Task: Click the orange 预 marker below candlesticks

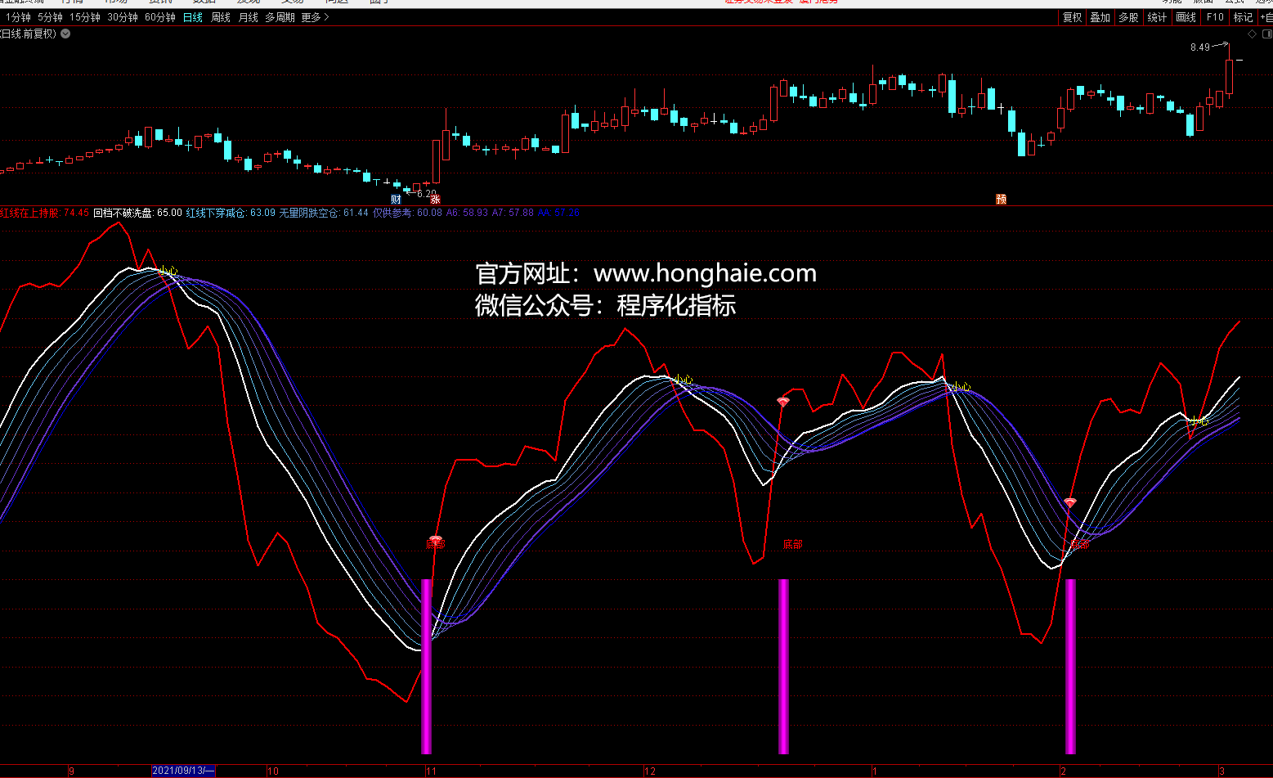Action: pos(1001,200)
